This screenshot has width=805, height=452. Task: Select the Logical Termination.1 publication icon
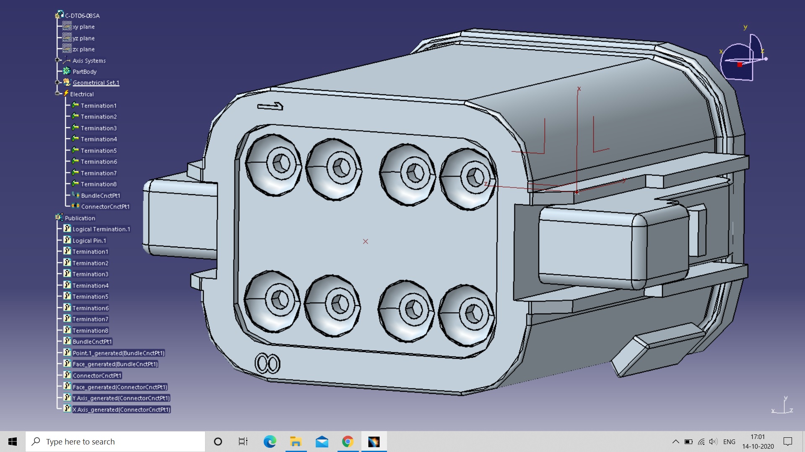click(68, 229)
